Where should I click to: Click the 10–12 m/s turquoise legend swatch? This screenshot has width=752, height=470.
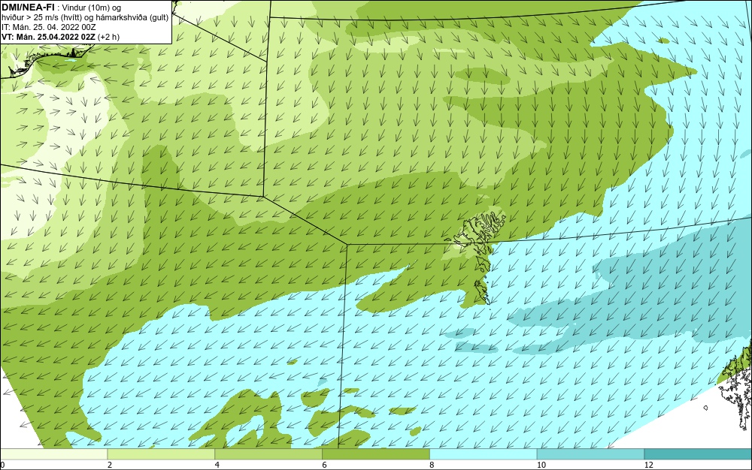pyautogui.click(x=591, y=454)
